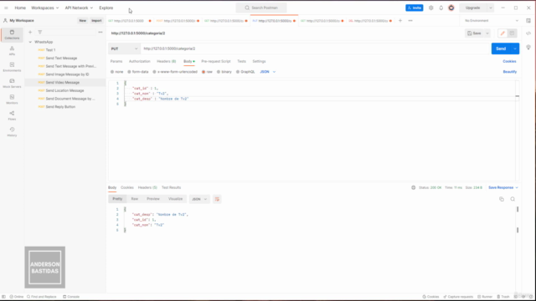Switch to the Pre-request Script tab
Image resolution: width=536 pixels, height=301 pixels.
pos(216,61)
